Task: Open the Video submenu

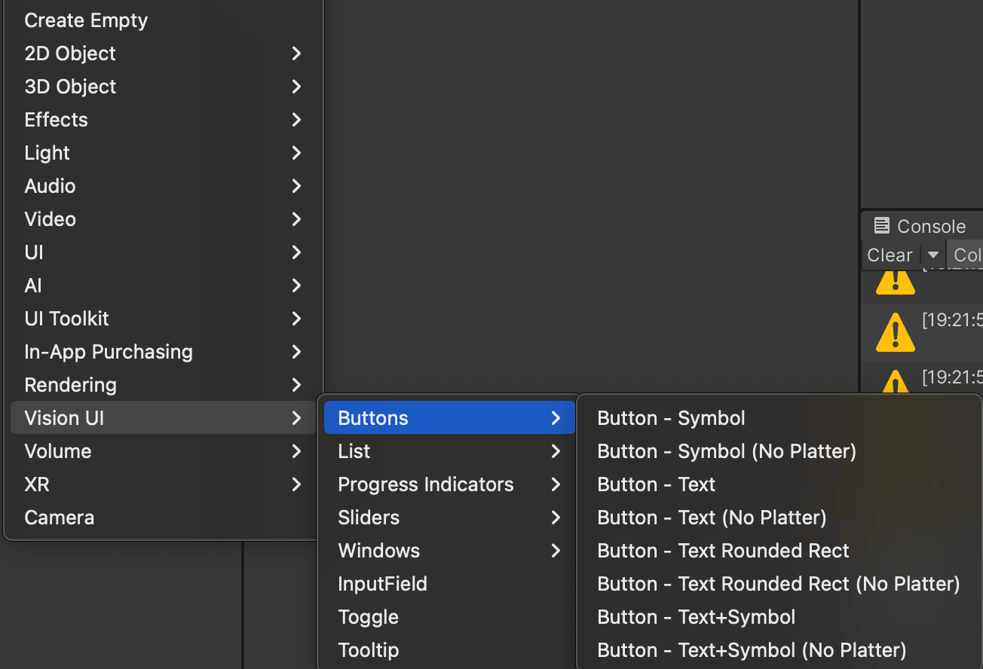Action: point(163,219)
